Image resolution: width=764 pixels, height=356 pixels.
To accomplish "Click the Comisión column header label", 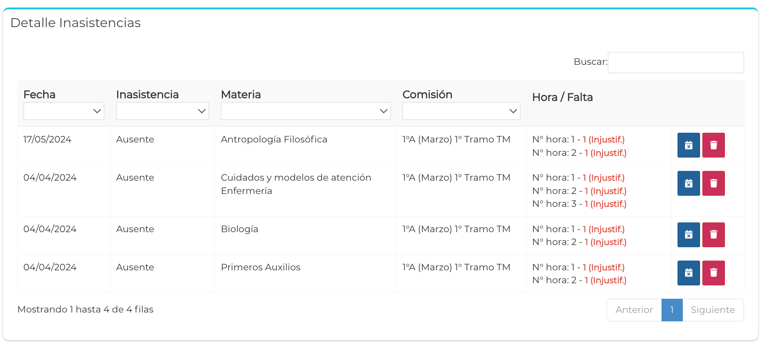I will coord(427,95).
